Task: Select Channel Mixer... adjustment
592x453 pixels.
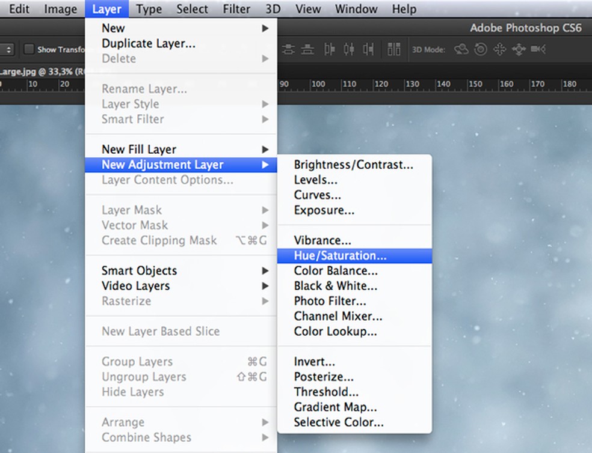Action: tap(354, 316)
